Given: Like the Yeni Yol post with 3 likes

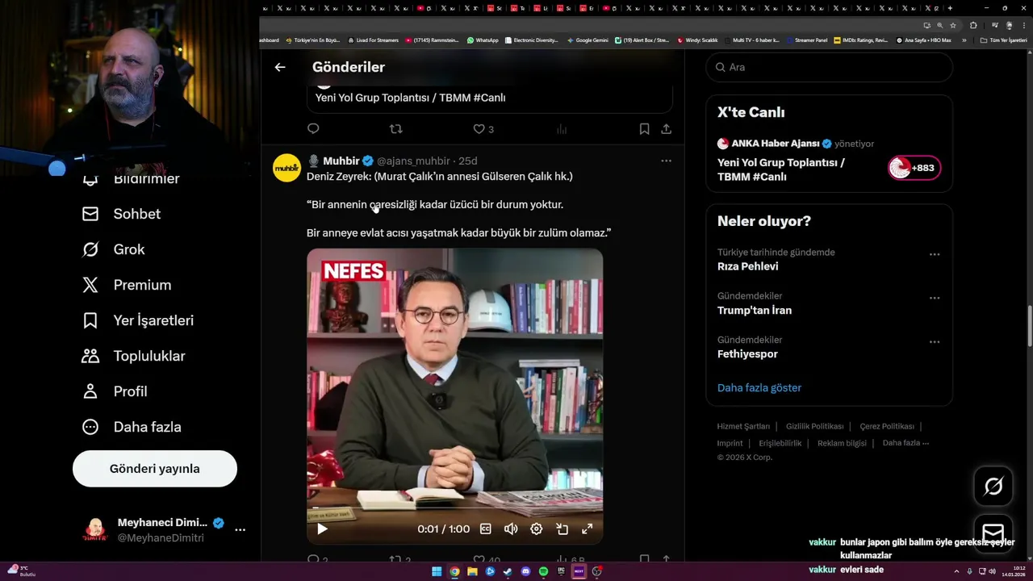Looking at the screenshot, I should coord(483,129).
